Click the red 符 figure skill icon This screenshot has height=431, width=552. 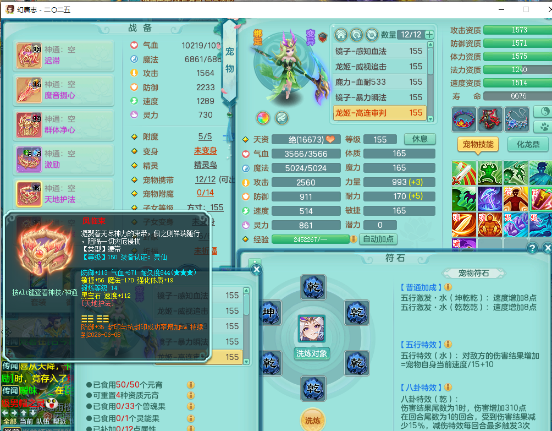tap(515, 199)
